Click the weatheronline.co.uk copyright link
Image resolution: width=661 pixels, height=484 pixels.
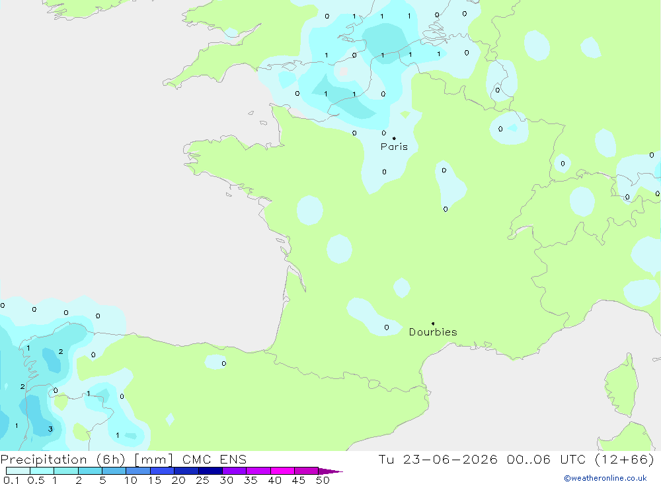605,478
